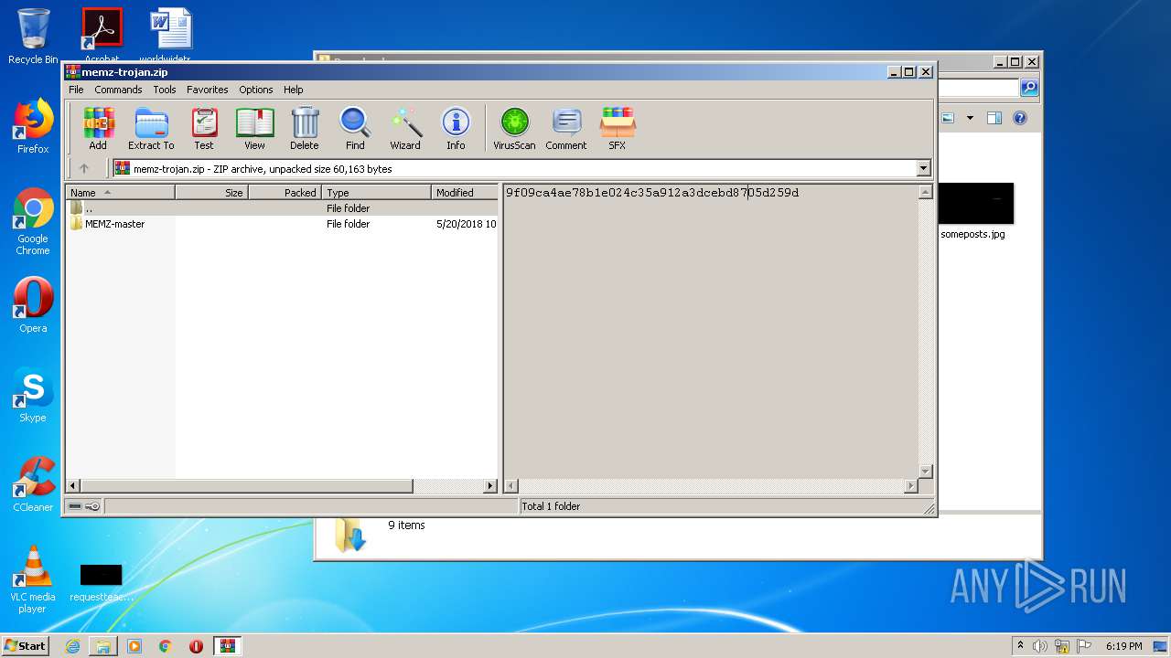1171x658 pixels.
Task: Open the Comment toolbar icon
Action: [x=566, y=128]
